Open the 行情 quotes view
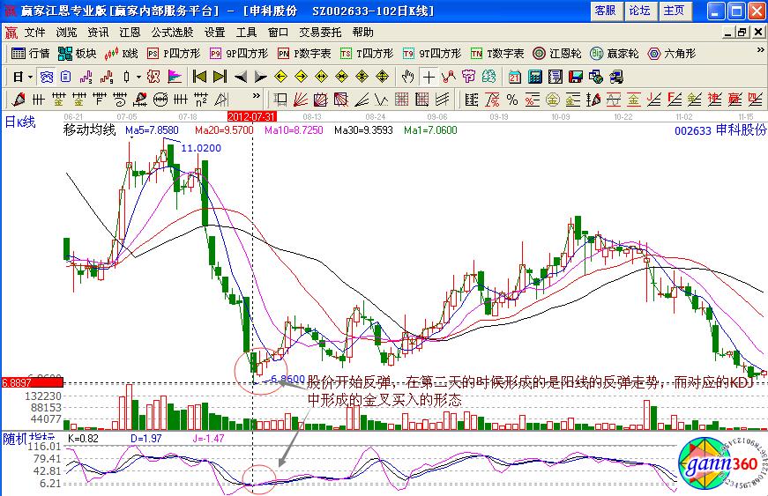This screenshot has height=496, width=768. (x=31, y=53)
